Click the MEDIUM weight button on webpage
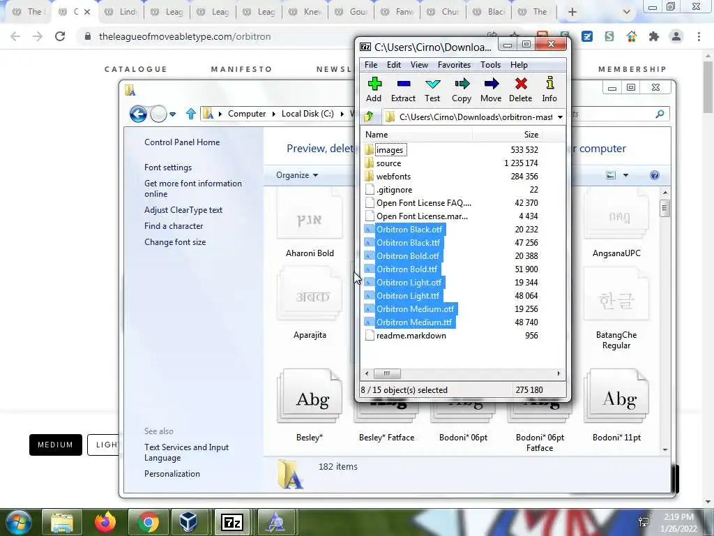 [56, 445]
